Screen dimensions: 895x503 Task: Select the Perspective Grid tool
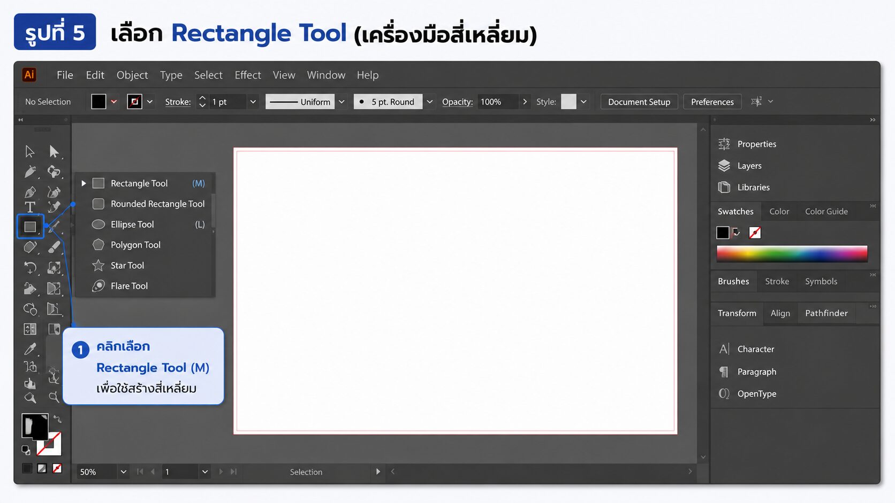(54, 309)
